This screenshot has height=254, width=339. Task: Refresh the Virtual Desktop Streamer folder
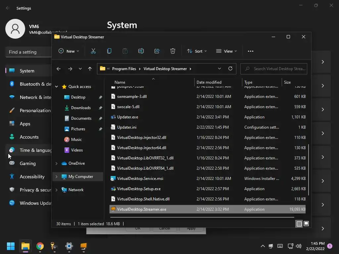[x=230, y=68]
